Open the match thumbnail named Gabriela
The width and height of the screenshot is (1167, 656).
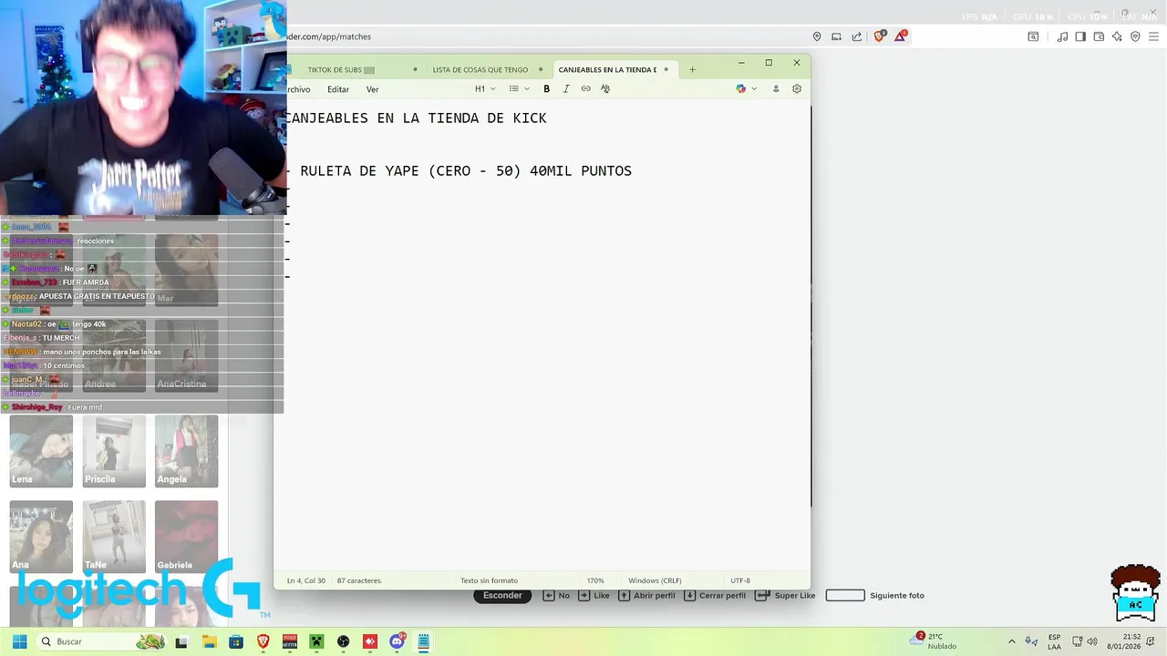(x=186, y=537)
